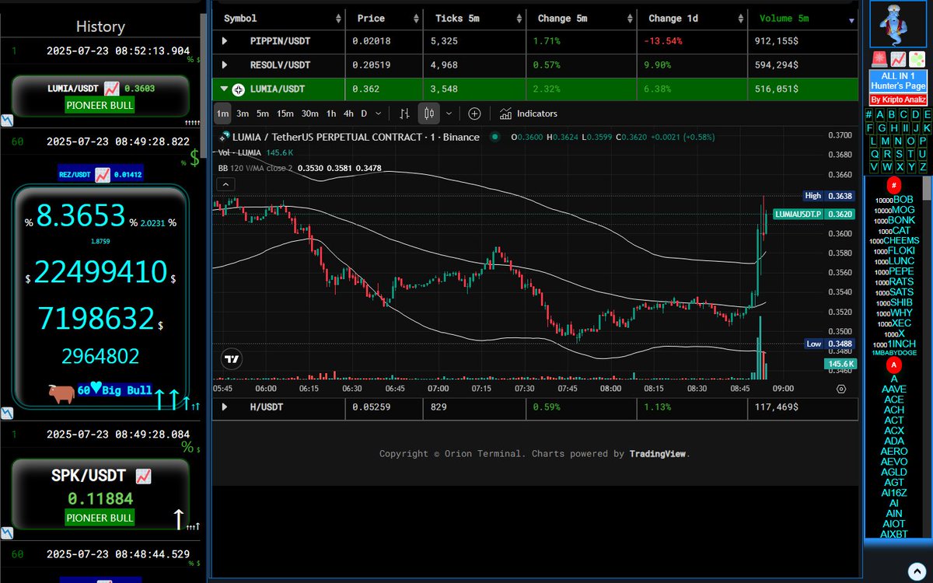Click the red A section marker in coin list
933x583 pixels.
[894, 365]
